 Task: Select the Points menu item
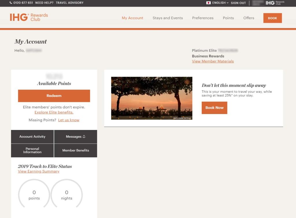[228, 18]
